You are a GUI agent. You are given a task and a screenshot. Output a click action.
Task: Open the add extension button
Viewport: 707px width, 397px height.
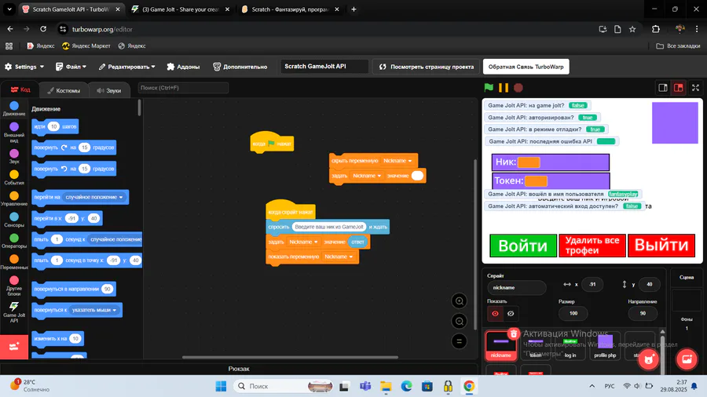14,347
